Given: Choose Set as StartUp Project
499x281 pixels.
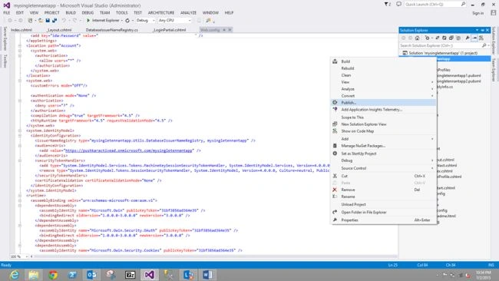Looking at the screenshot, I should 383,154.
